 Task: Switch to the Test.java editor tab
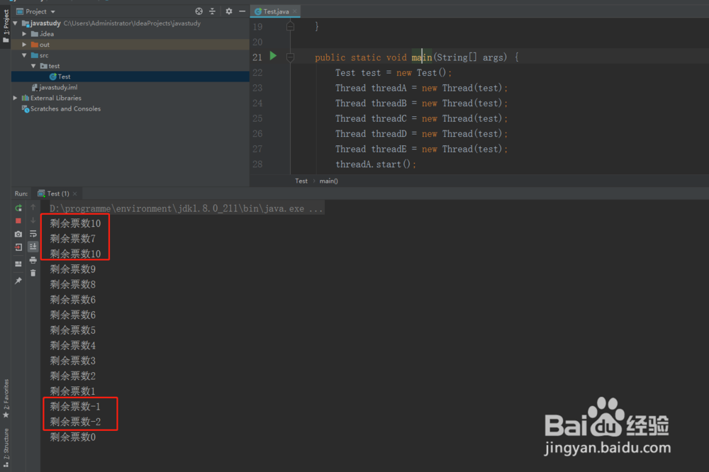pos(277,11)
